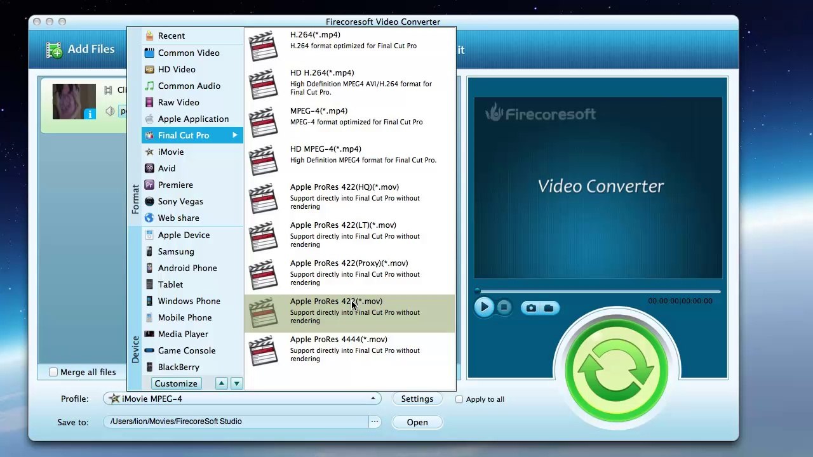
Task: Click the Samsung phone icon
Action: pos(149,251)
